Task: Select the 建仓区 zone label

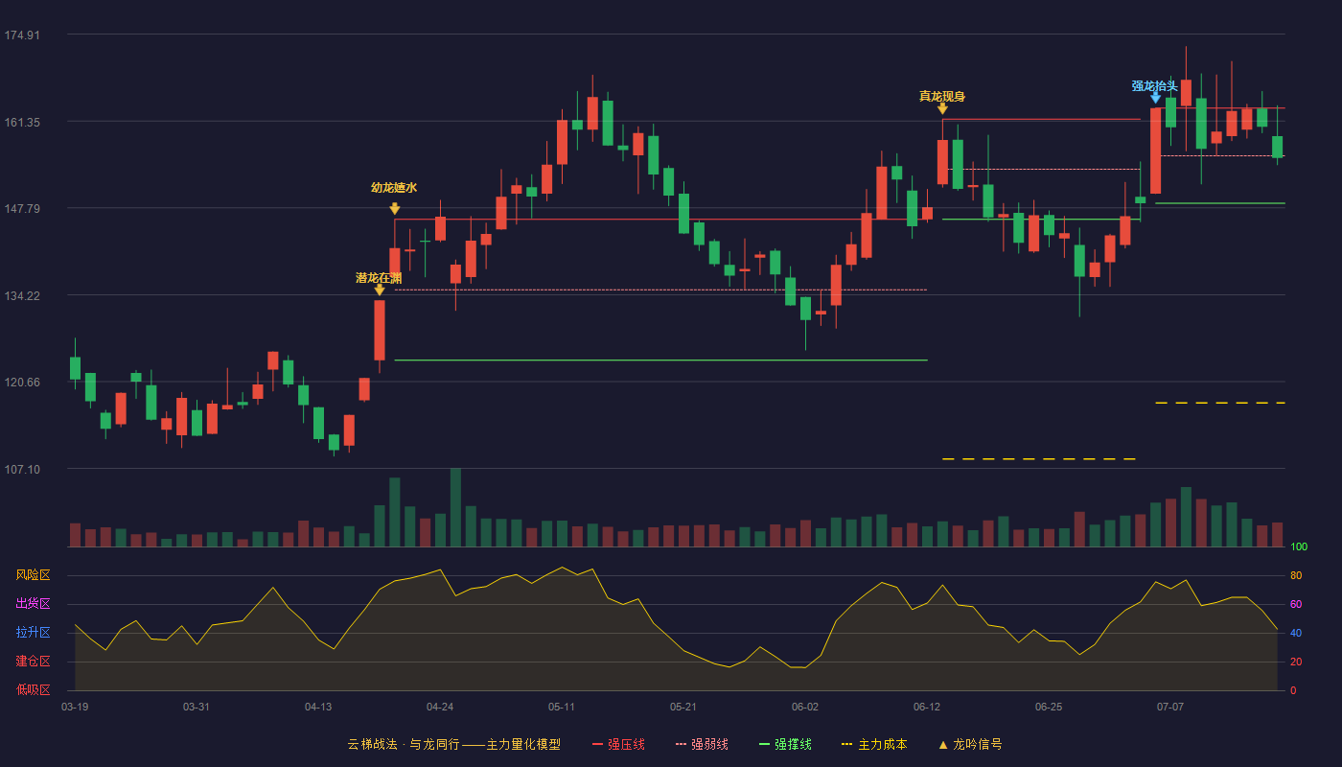Action: point(33,662)
